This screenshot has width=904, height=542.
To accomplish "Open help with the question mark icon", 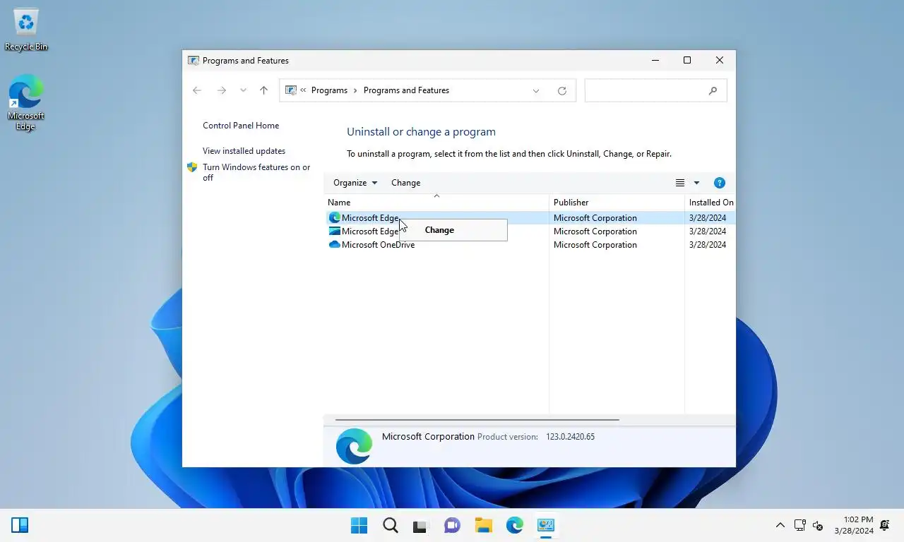I will (x=720, y=183).
